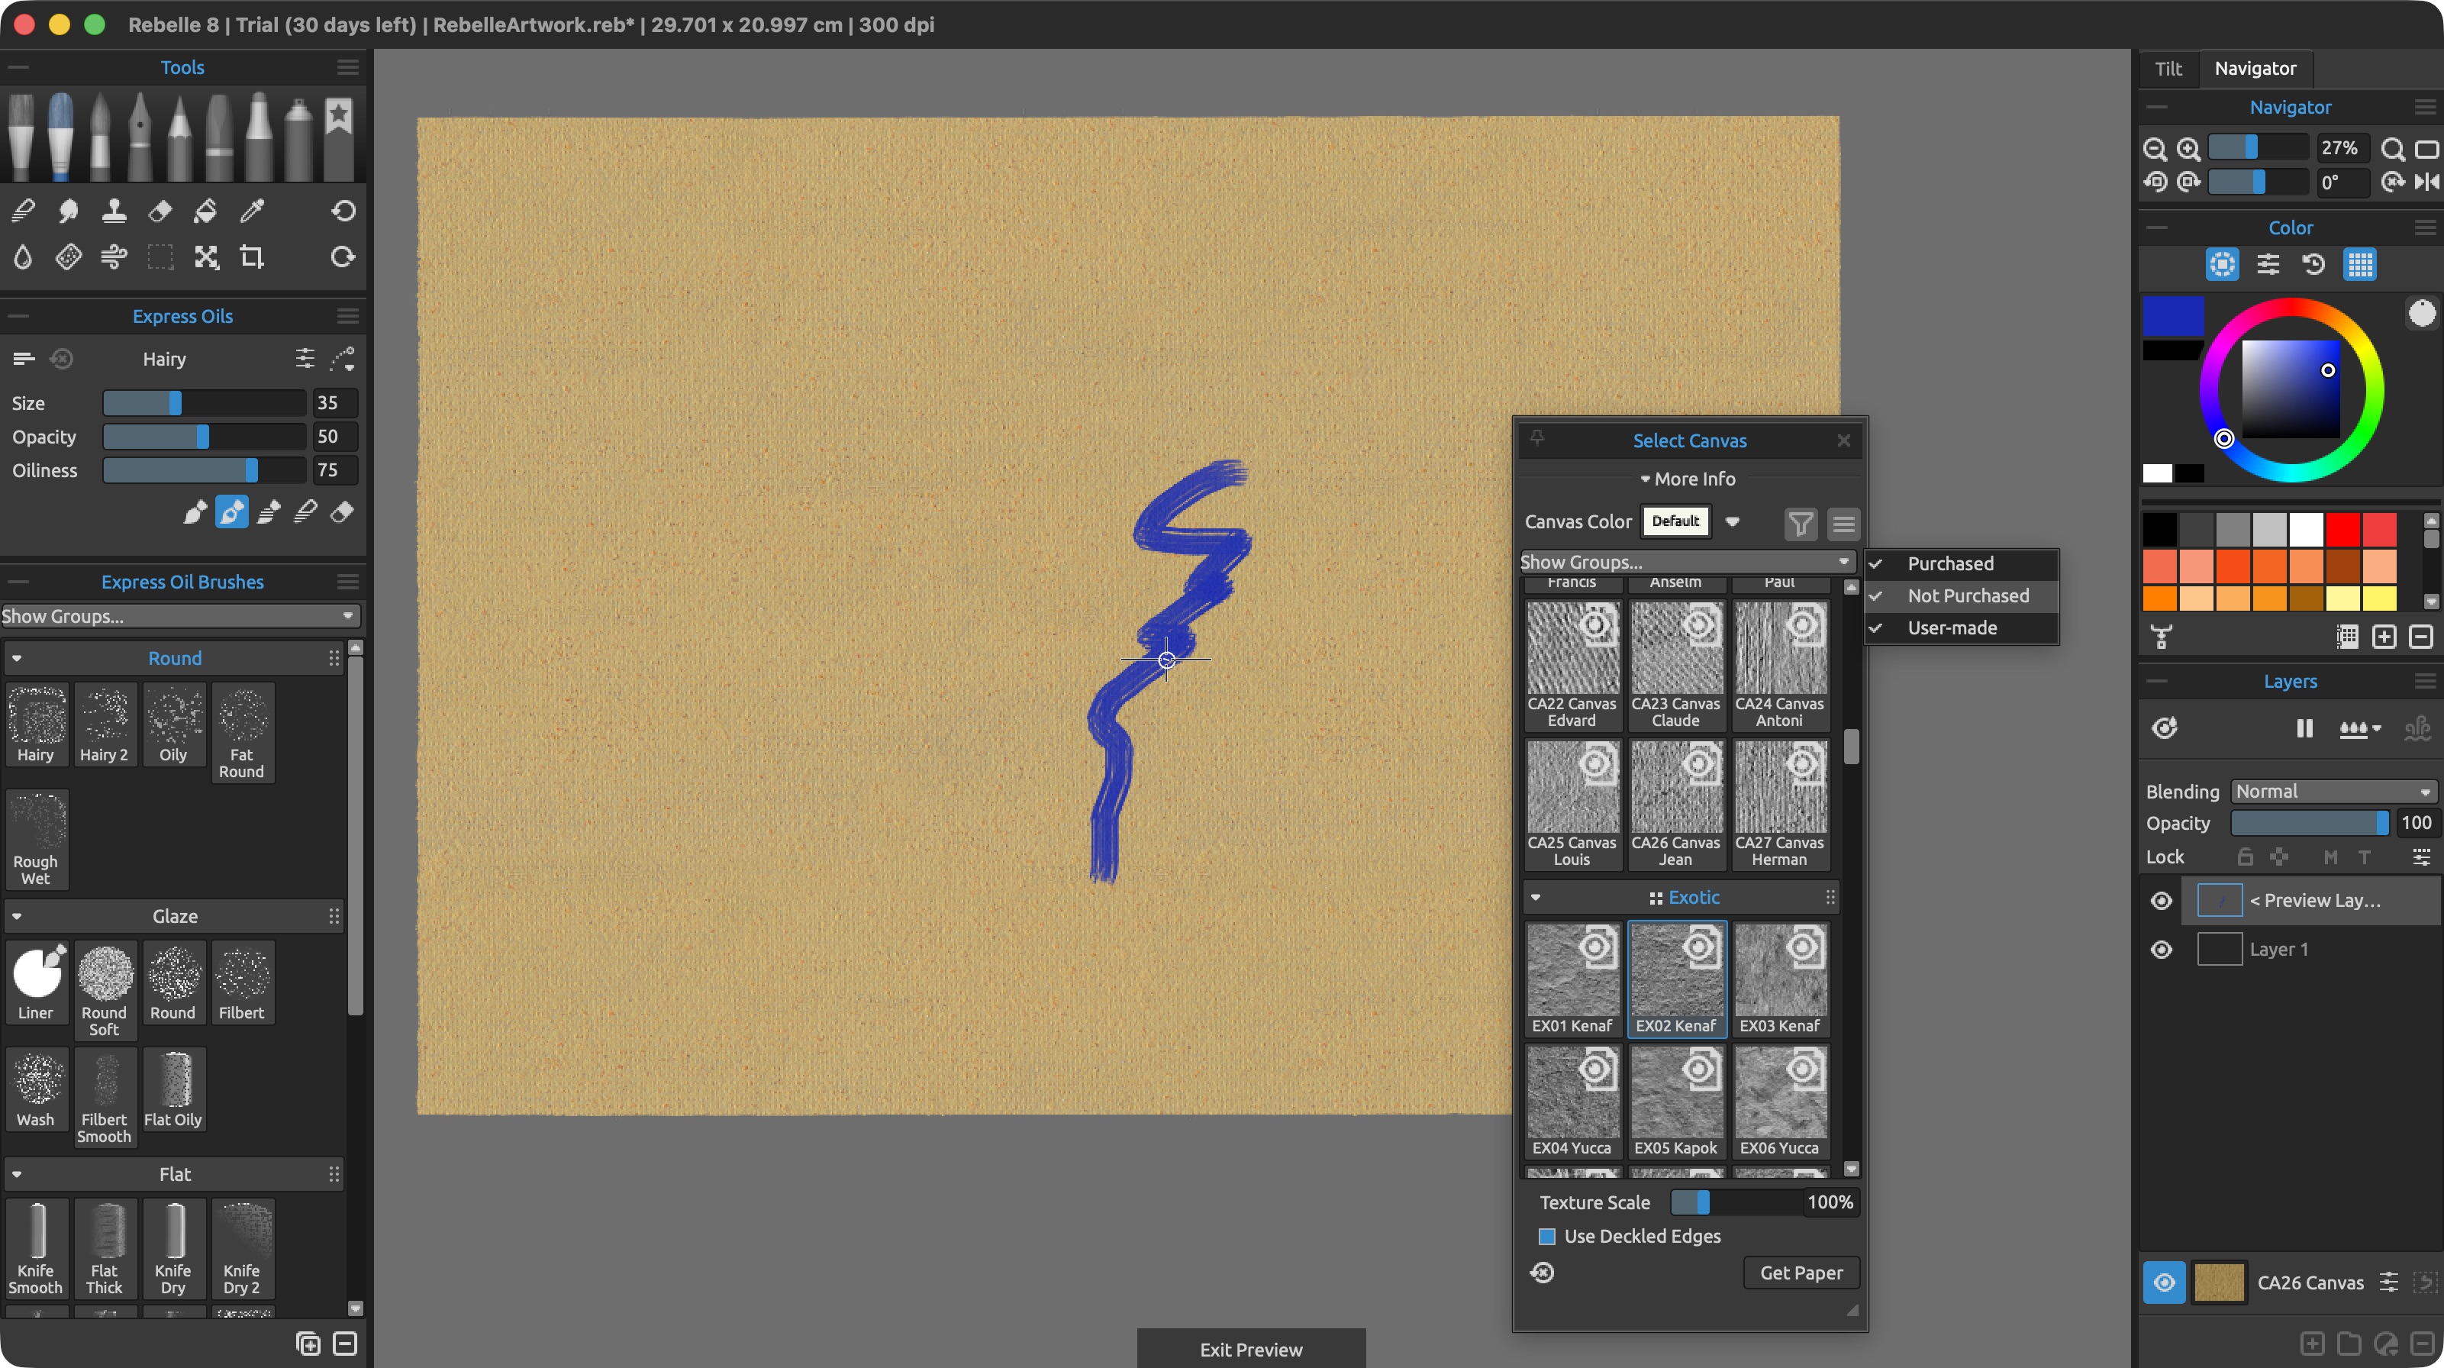This screenshot has height=1368, width=2444.
Task: Click the Default canvas color button
Action: [x=1675, y=521]
